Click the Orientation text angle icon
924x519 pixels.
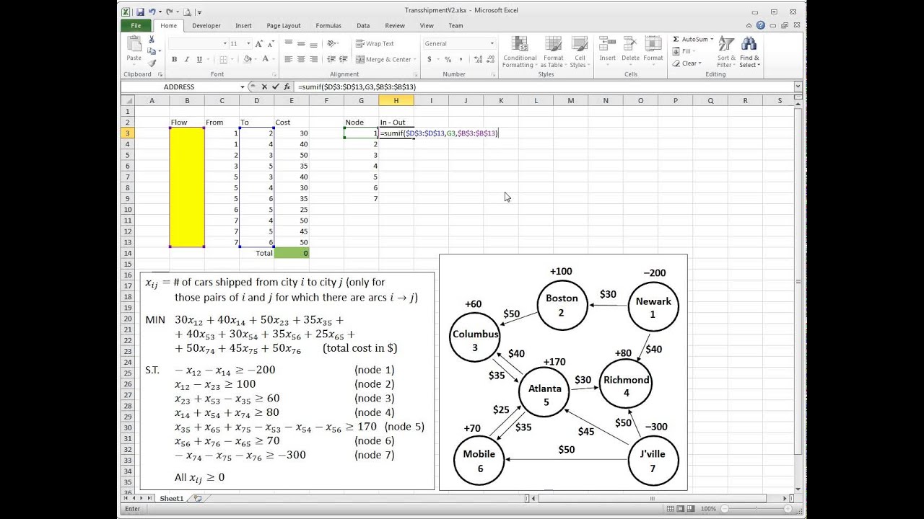(x=331, y=44)
